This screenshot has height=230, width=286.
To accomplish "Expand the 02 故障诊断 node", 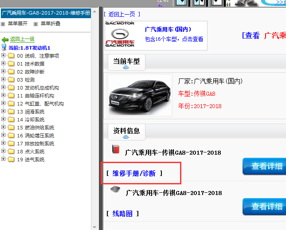I will 3,71.
